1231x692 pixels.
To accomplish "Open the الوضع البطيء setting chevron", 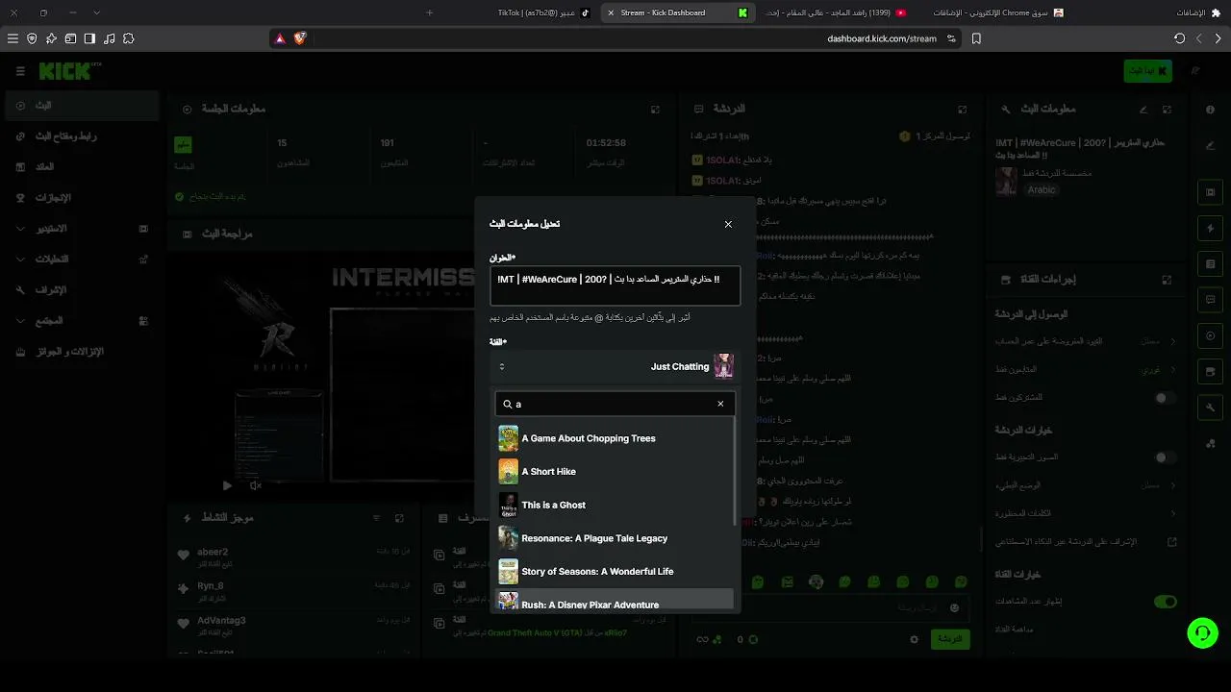I will click(1172, 486).
